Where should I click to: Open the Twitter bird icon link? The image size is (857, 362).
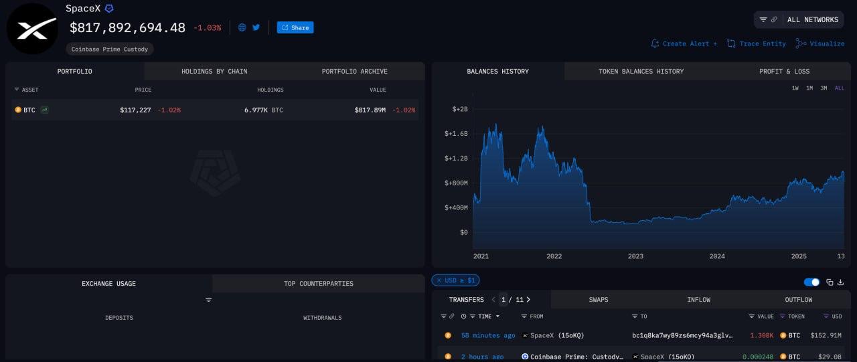click(256, 27)
